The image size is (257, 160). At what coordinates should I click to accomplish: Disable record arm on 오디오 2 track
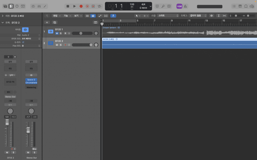65,45
